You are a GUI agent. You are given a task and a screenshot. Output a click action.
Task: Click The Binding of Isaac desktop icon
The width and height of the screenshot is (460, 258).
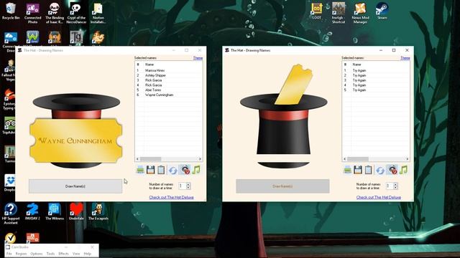pos(55,13)
